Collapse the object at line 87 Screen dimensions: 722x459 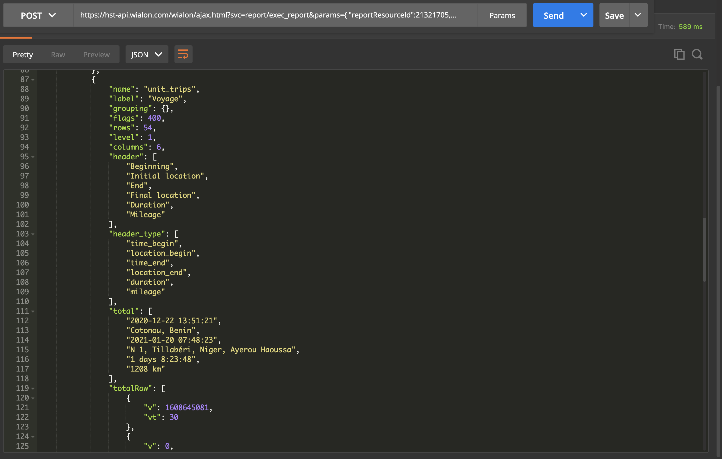coord(33,80)
